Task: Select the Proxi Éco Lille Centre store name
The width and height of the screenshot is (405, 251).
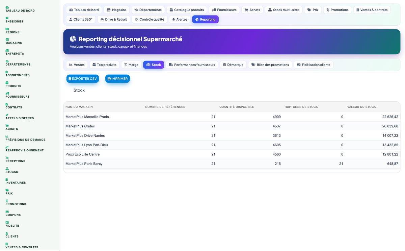Action: (82, 154)
